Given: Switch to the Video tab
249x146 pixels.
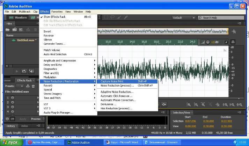Looking at the screenshot, I should point(24,126).
